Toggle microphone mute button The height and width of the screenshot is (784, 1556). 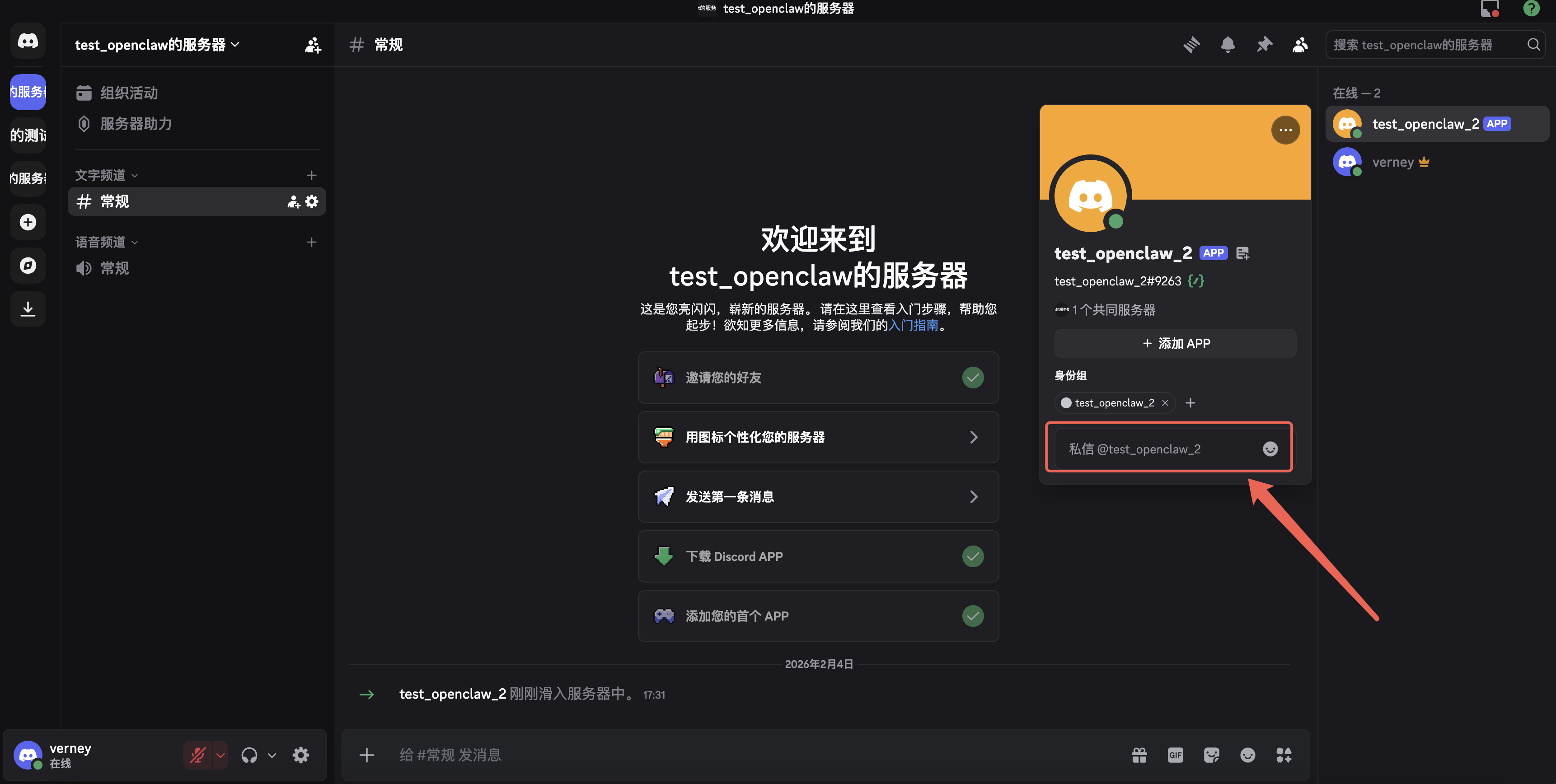pyautogui.click(x=197, y=755)
